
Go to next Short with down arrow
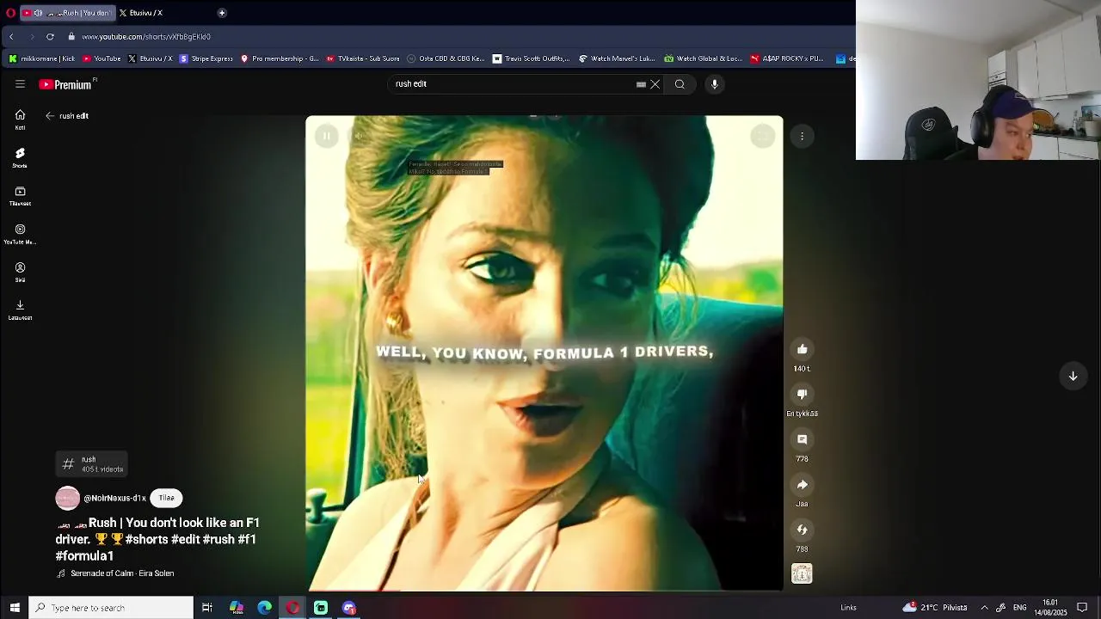[1073, 376]
